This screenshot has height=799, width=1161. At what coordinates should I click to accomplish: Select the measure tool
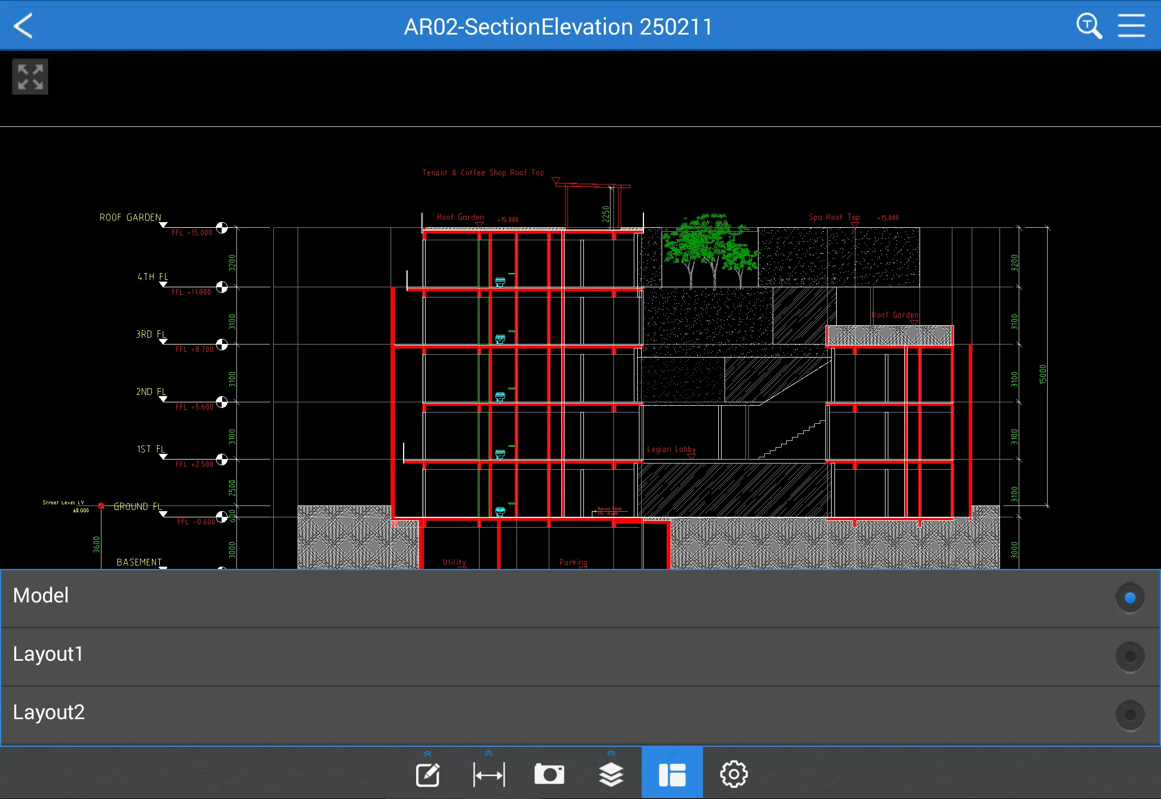489,773
